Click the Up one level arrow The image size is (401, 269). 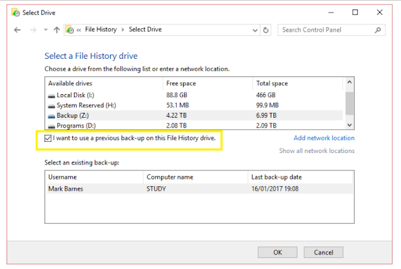point(56,29)
